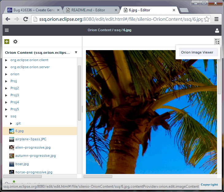Image resolution: width=224 pixels, height=192 pixels.
Task: Expand the orion folder arrow
Action: pyautogui.click(x=6, y=74)
